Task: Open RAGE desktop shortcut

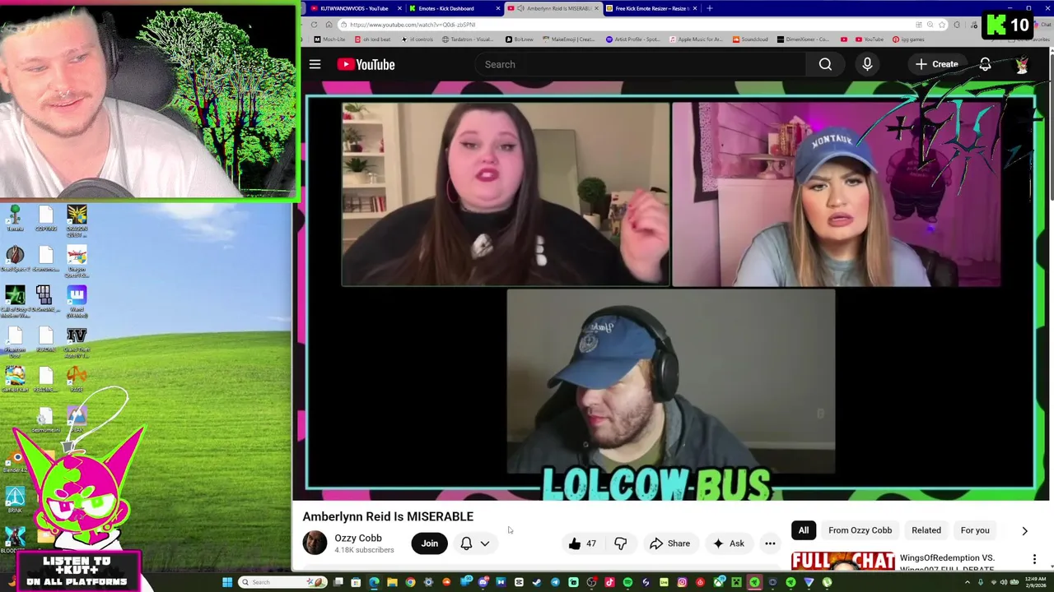Action: pyautogui.click(x=77, y=379)
